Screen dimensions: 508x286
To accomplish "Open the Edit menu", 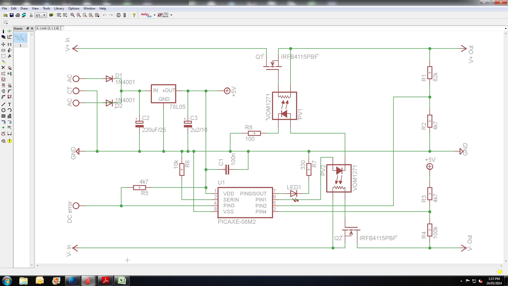I will coord(14,8).
